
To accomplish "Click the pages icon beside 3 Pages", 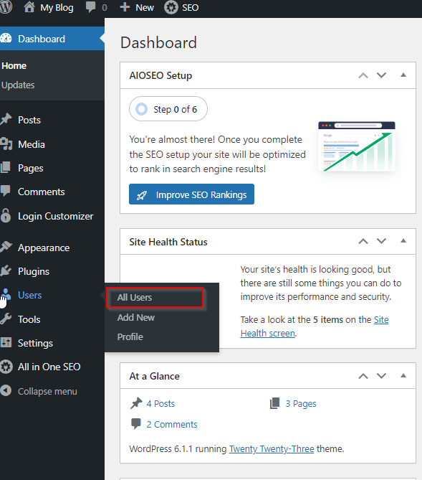I will point(274,403).
